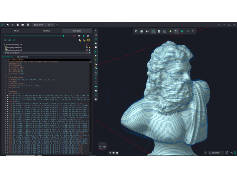
Task: Click the chart graph icon in viewport toolbar
Action: pyautogui.click(x=164, y=32)
